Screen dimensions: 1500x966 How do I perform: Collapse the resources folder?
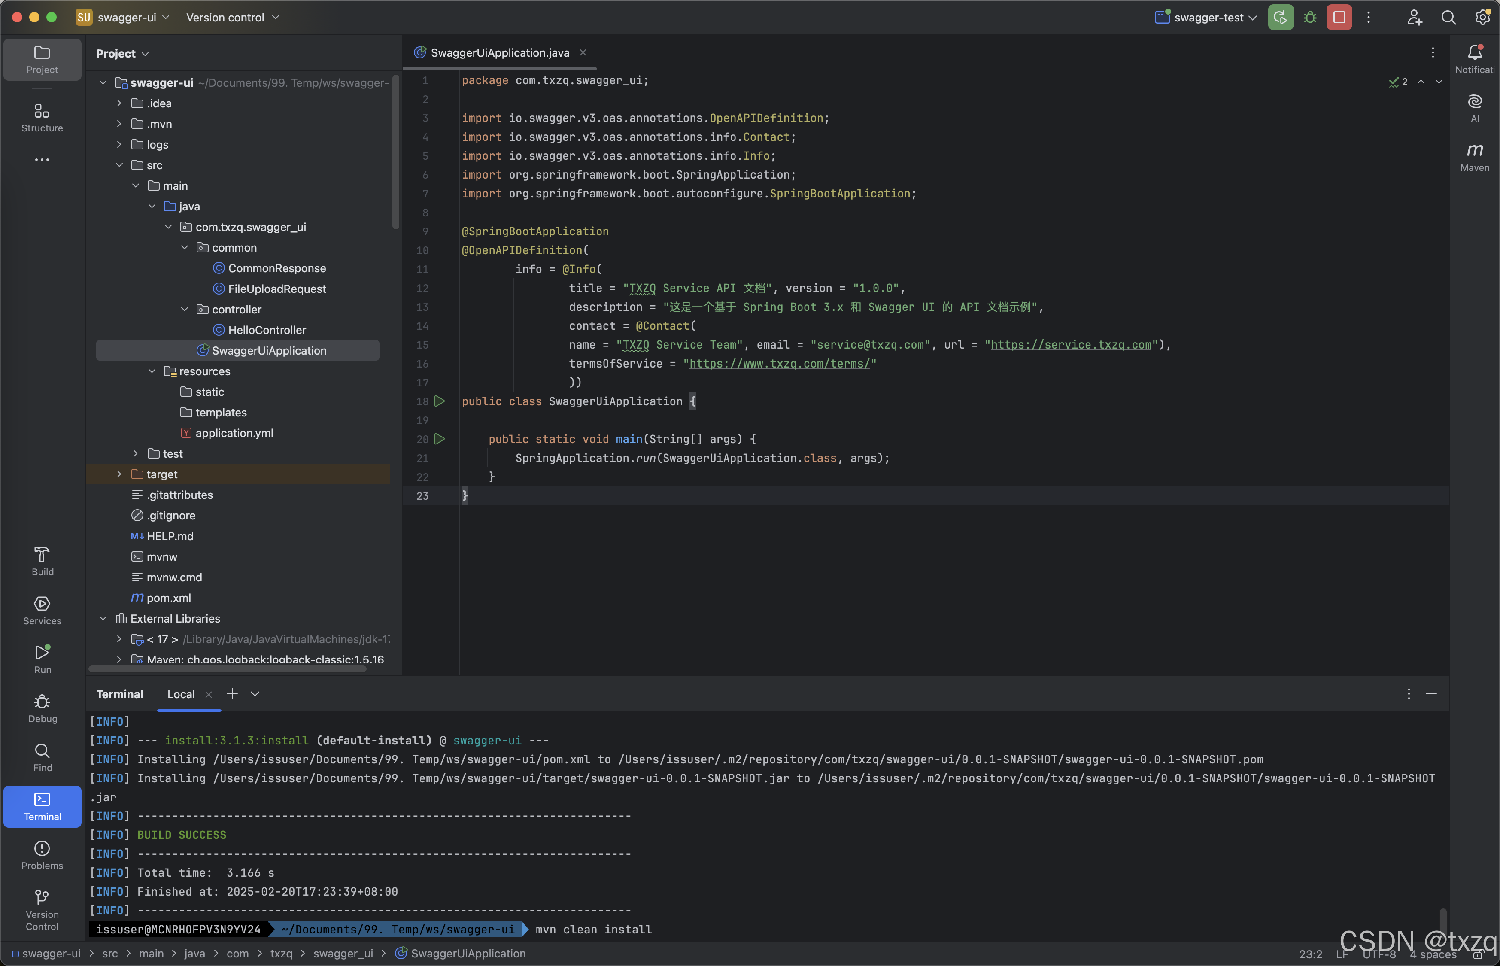pos(152,371)
